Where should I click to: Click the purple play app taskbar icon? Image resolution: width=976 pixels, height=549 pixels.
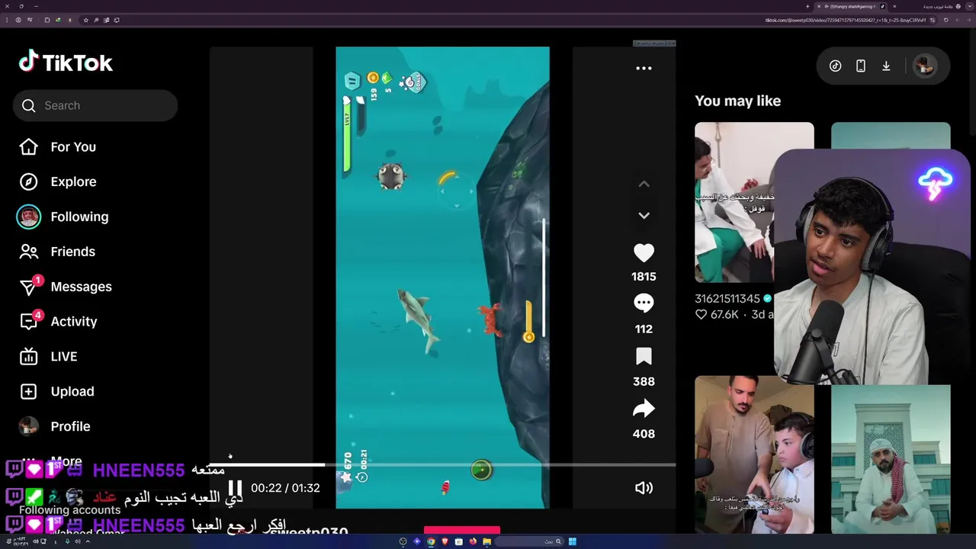417,542
